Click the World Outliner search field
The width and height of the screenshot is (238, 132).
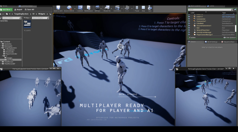pyautogui.click(x=210, y=10)
